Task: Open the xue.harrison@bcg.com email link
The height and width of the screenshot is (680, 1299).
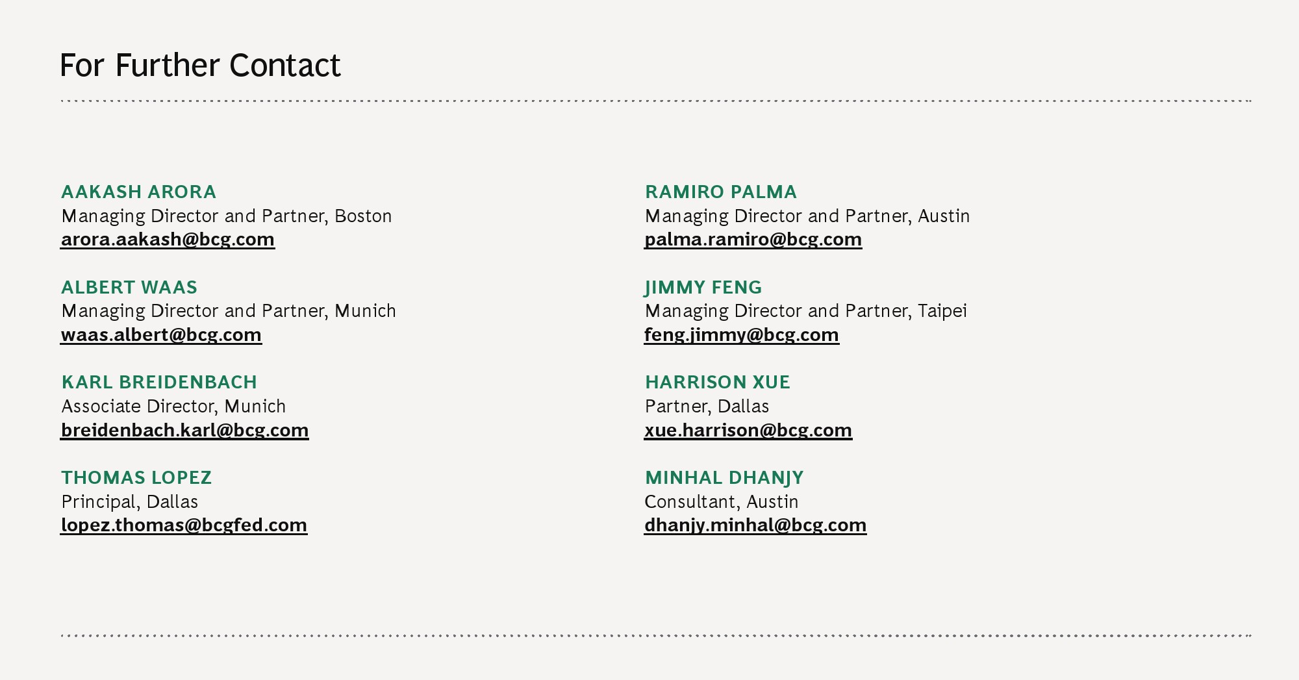Action: [748, 431]
